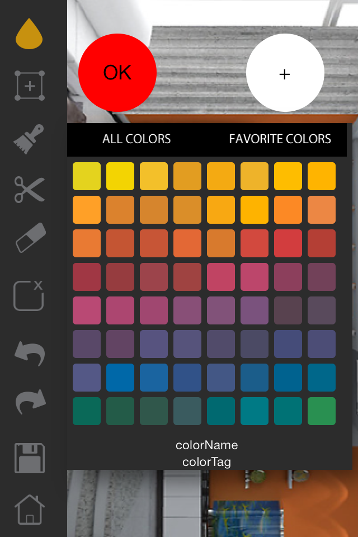Image resolution: width=358 pixels, height=537 pixels.
Task: Select the paint drop color tool
Action: tap(29, 34)
